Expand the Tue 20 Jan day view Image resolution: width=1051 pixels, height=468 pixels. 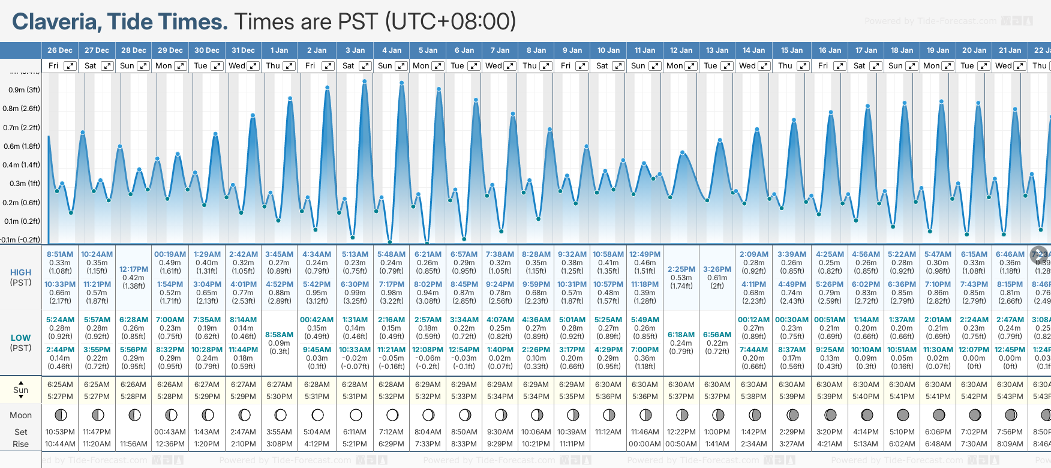(983, 66)
